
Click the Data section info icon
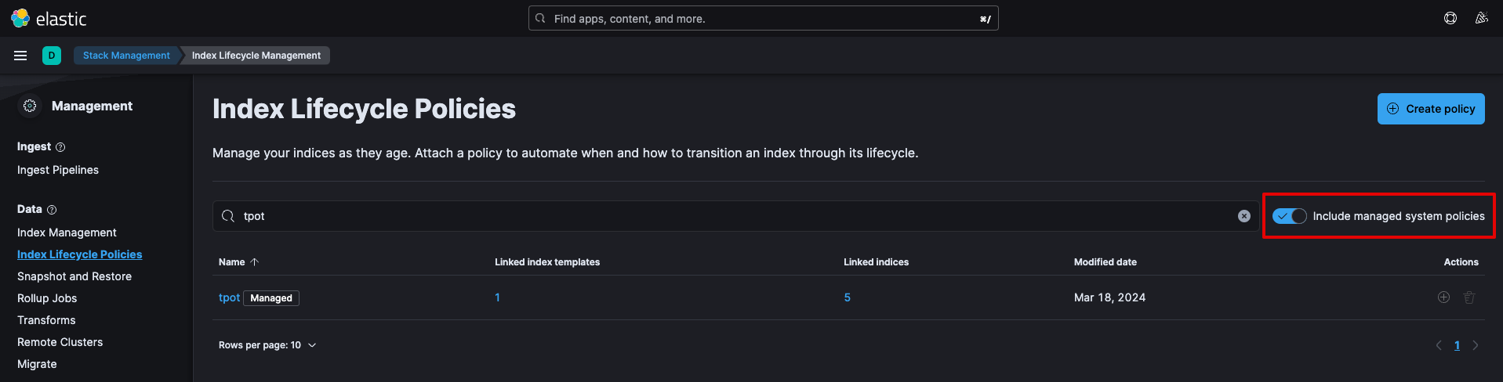(x=52, y=210)
